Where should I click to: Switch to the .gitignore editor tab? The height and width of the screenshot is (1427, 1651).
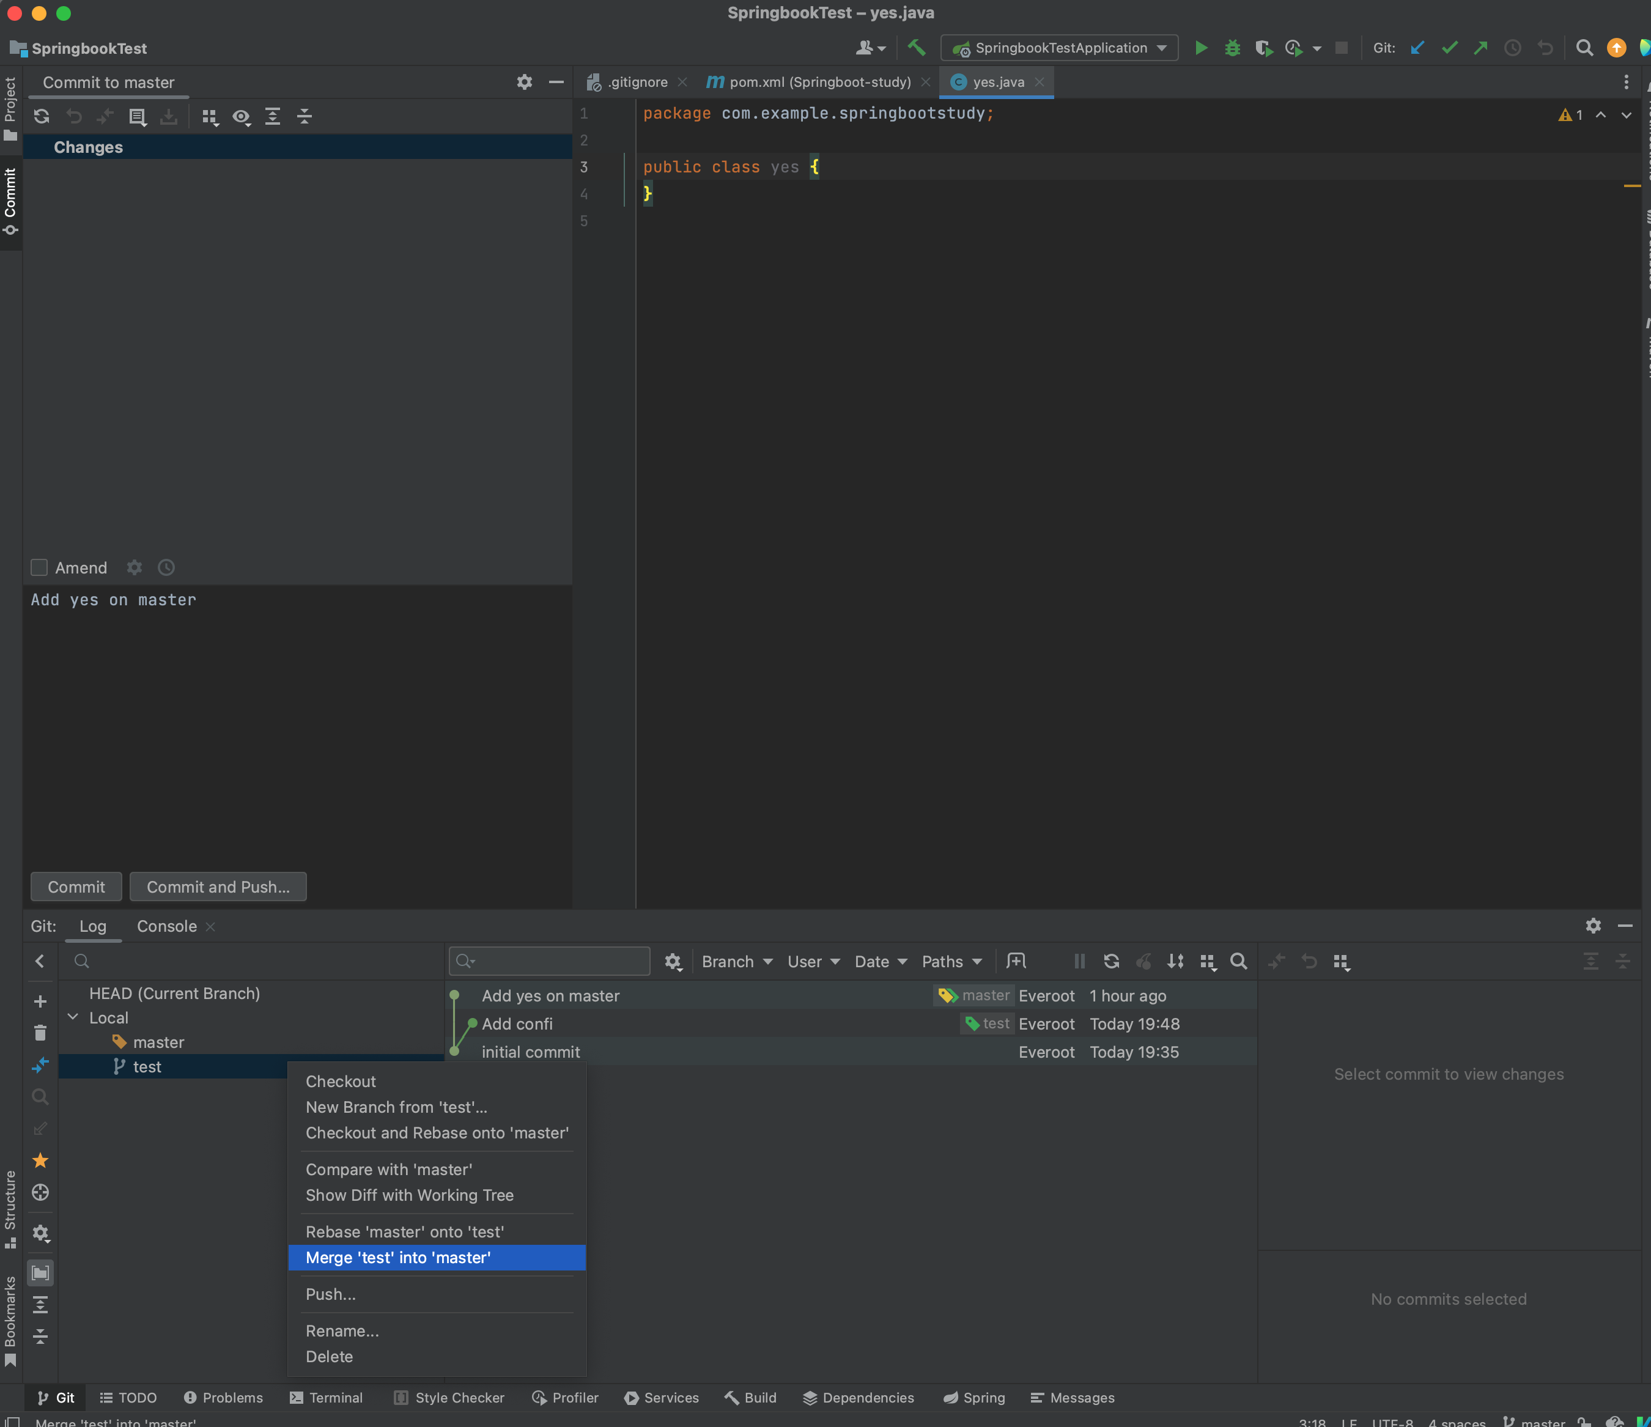pos(637,82)
